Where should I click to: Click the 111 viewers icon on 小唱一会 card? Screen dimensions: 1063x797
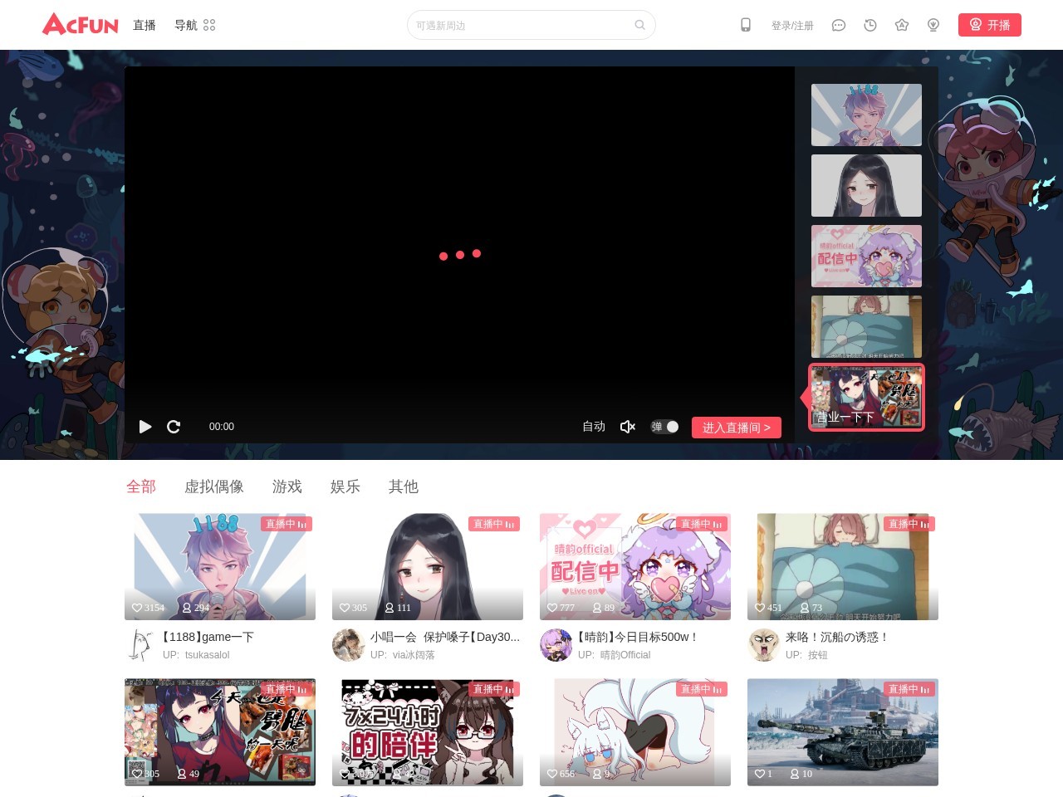tap(389, 608)
